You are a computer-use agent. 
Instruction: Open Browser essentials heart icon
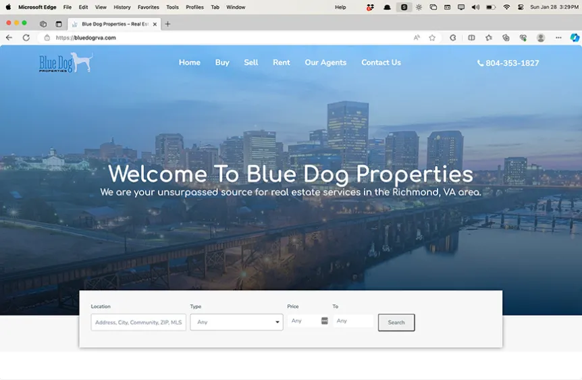[x=523, y=38]
